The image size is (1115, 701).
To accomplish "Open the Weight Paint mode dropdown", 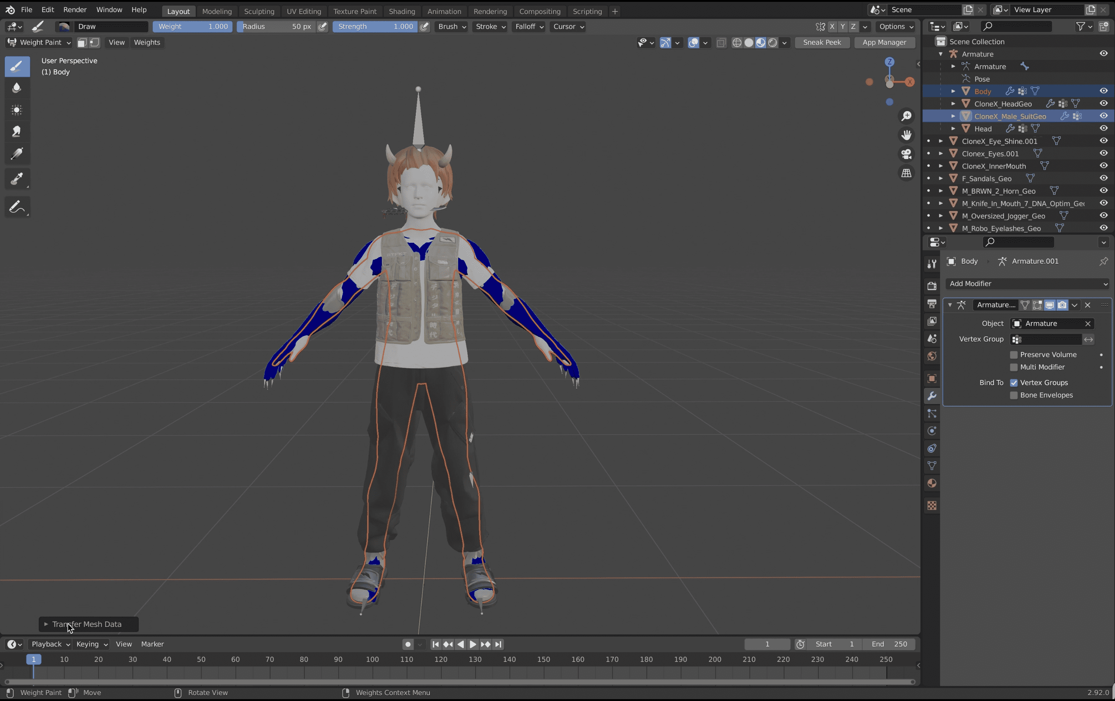I will (x=39, y=42).
